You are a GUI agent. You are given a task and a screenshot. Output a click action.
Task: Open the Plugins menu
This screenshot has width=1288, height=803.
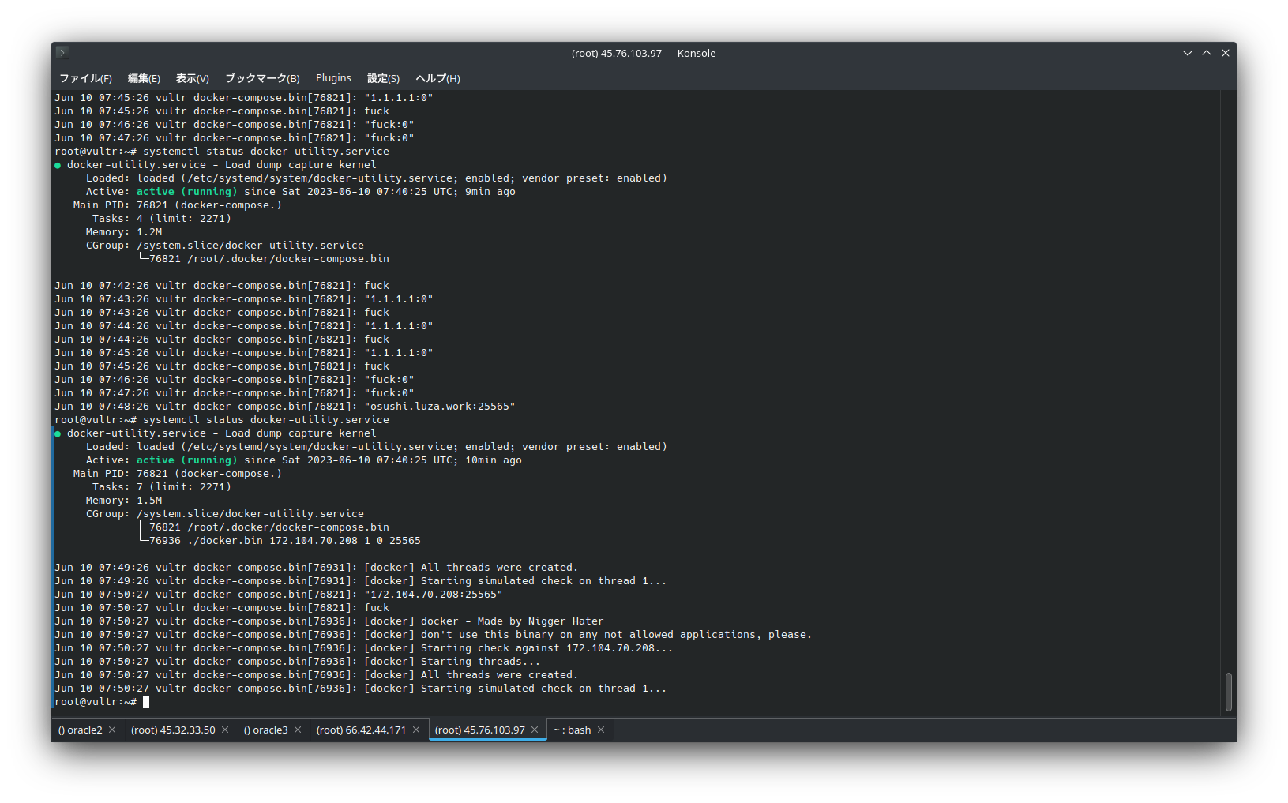(x=333, y=78)
